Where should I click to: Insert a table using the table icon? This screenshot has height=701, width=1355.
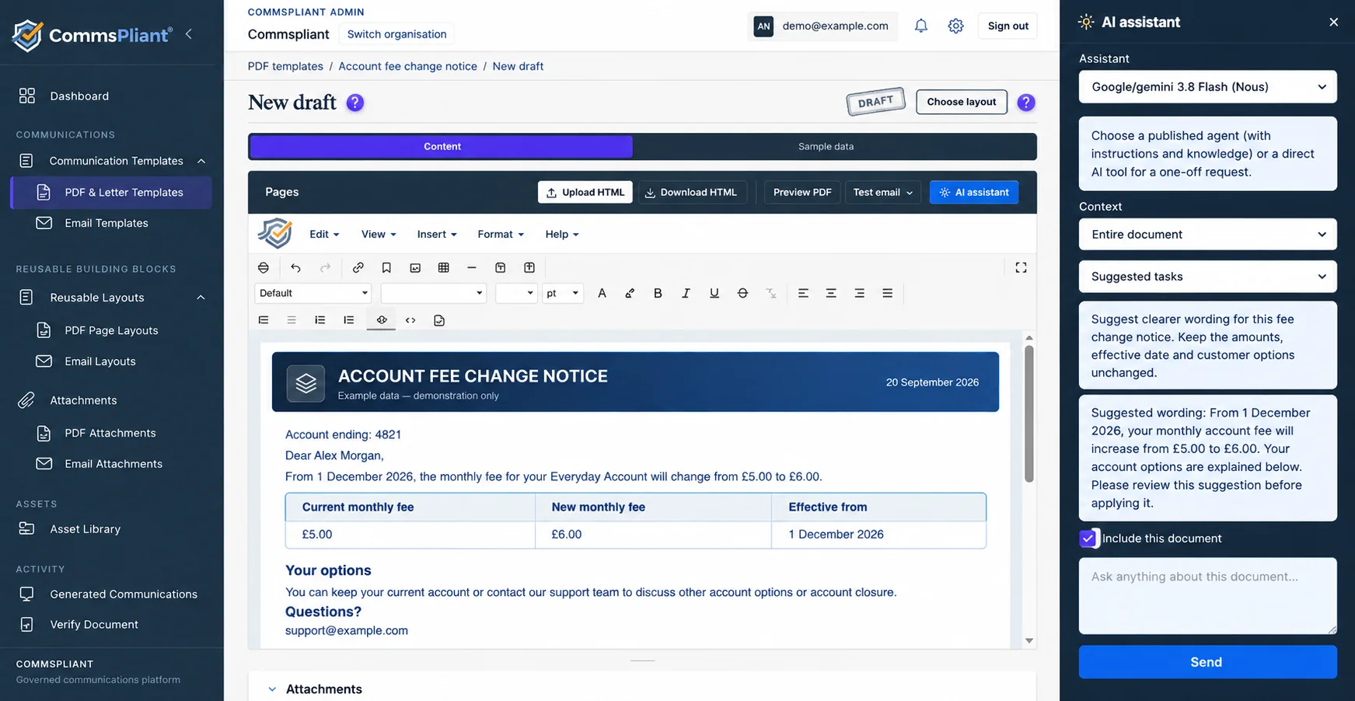click(444, 268)
